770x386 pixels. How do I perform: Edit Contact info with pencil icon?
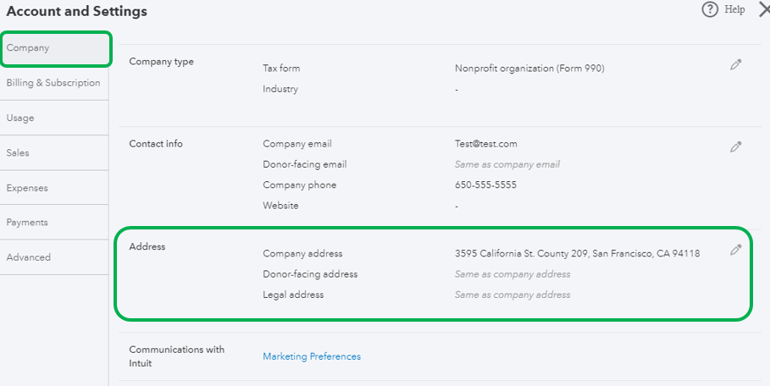[x=735, y=147]
